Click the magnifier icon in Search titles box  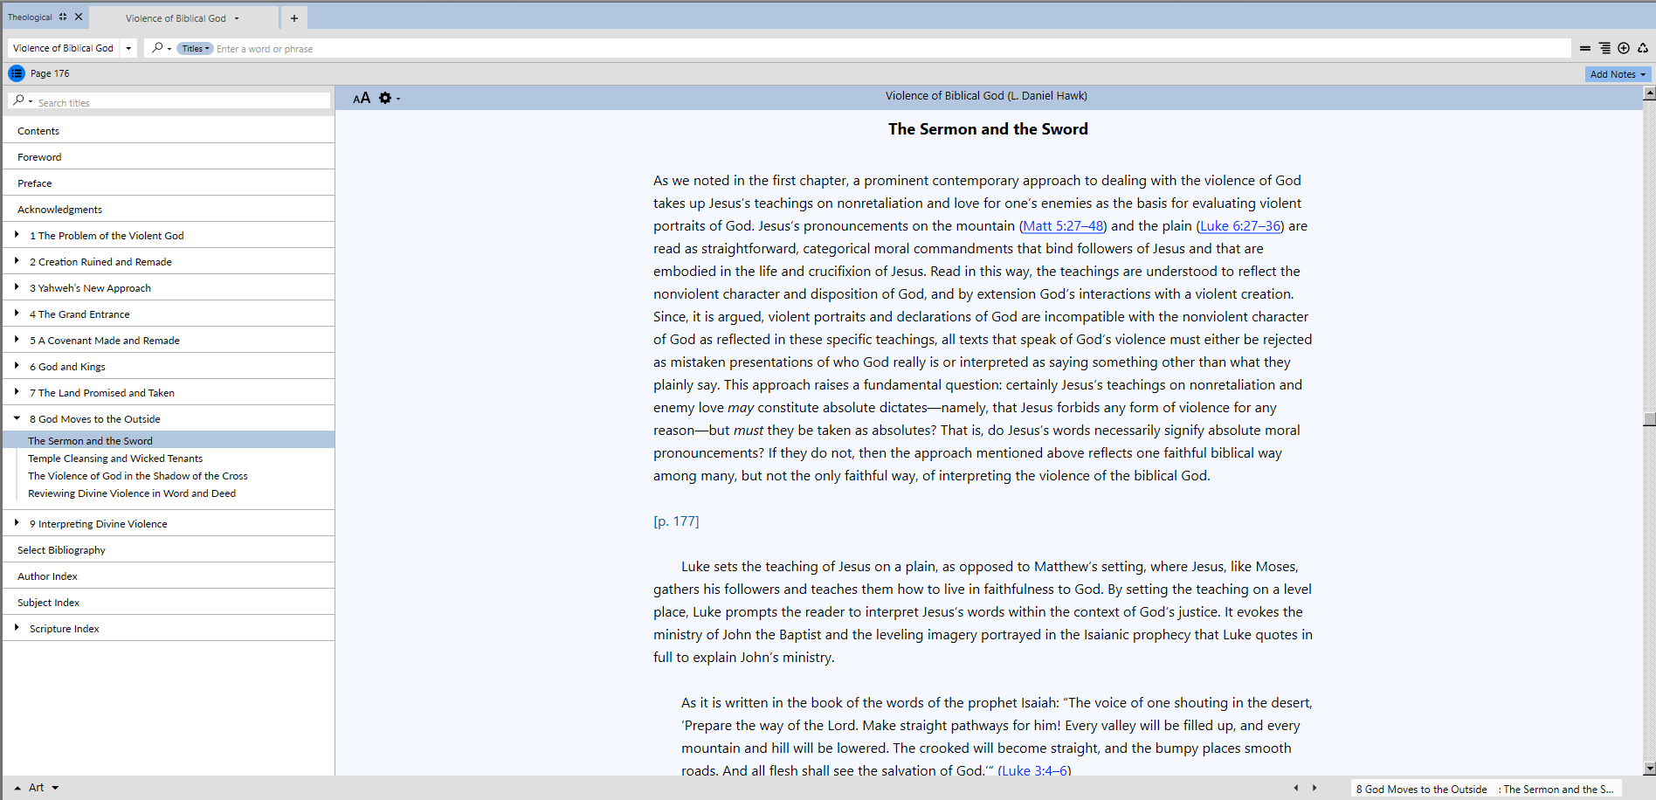click(x=18, y=101)
